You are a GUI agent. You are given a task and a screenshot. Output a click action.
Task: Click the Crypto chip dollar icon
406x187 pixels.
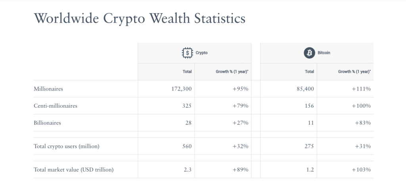(x=187, y=53)
